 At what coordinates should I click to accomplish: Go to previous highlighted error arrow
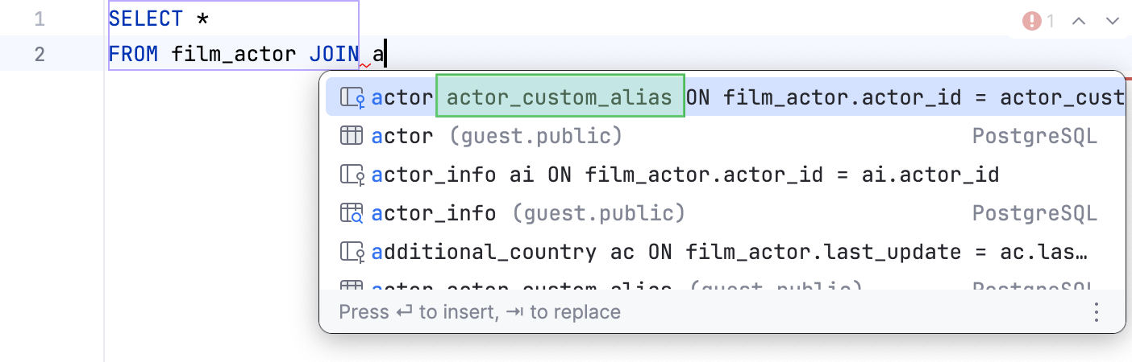point(1079,21)
